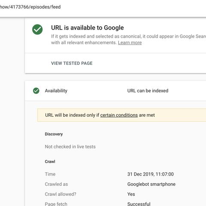Select the 'Yes' crawl allowed value
Viewport: 206px width, 206px height.
pos(131,194)
